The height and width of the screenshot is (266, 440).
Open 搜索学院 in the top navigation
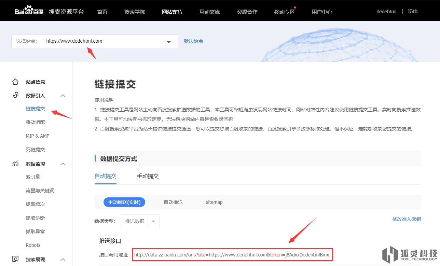(x=135, y=12)
